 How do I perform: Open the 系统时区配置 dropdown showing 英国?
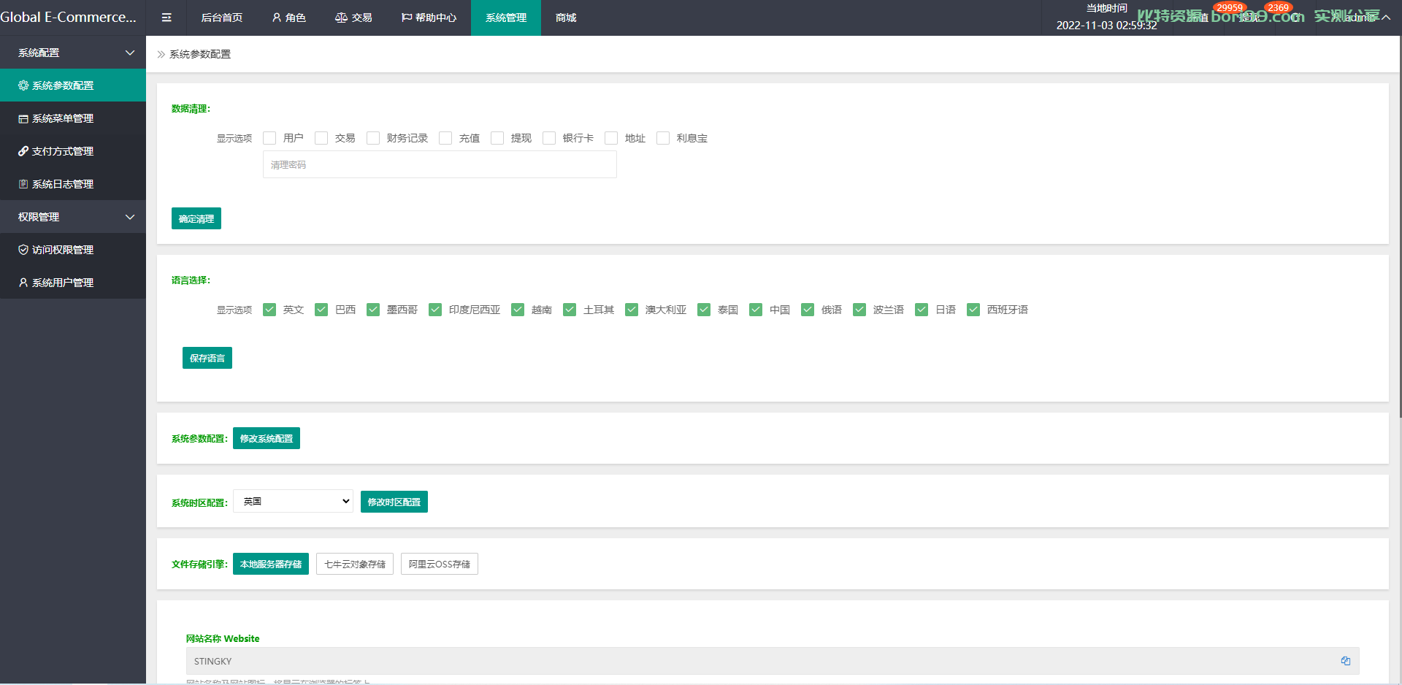pyautogui.click(x=293, y=501)
